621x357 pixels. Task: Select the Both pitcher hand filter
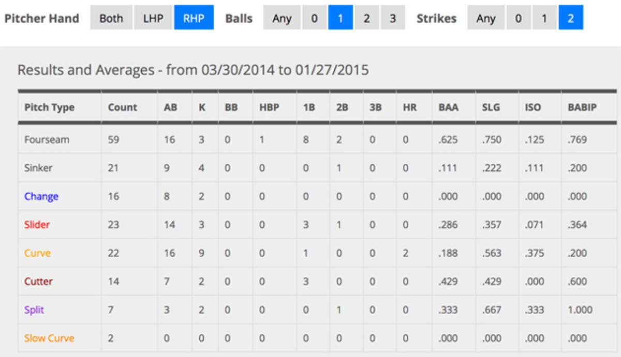click(111, 18)
